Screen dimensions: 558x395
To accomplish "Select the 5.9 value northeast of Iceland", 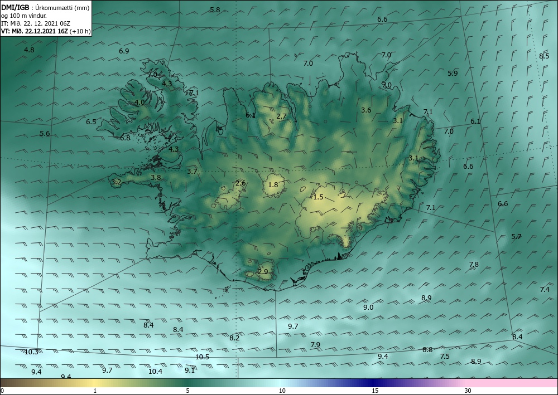I will click(453, 74).
